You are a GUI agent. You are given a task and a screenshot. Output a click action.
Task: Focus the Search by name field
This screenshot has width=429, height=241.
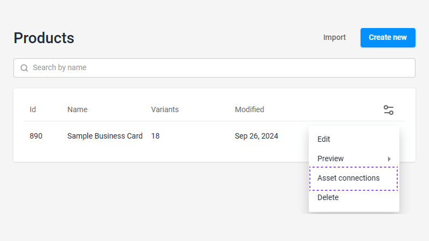[x=214, y=68]
